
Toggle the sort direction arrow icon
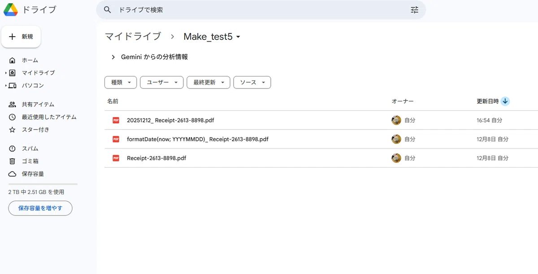pos(505,101)
